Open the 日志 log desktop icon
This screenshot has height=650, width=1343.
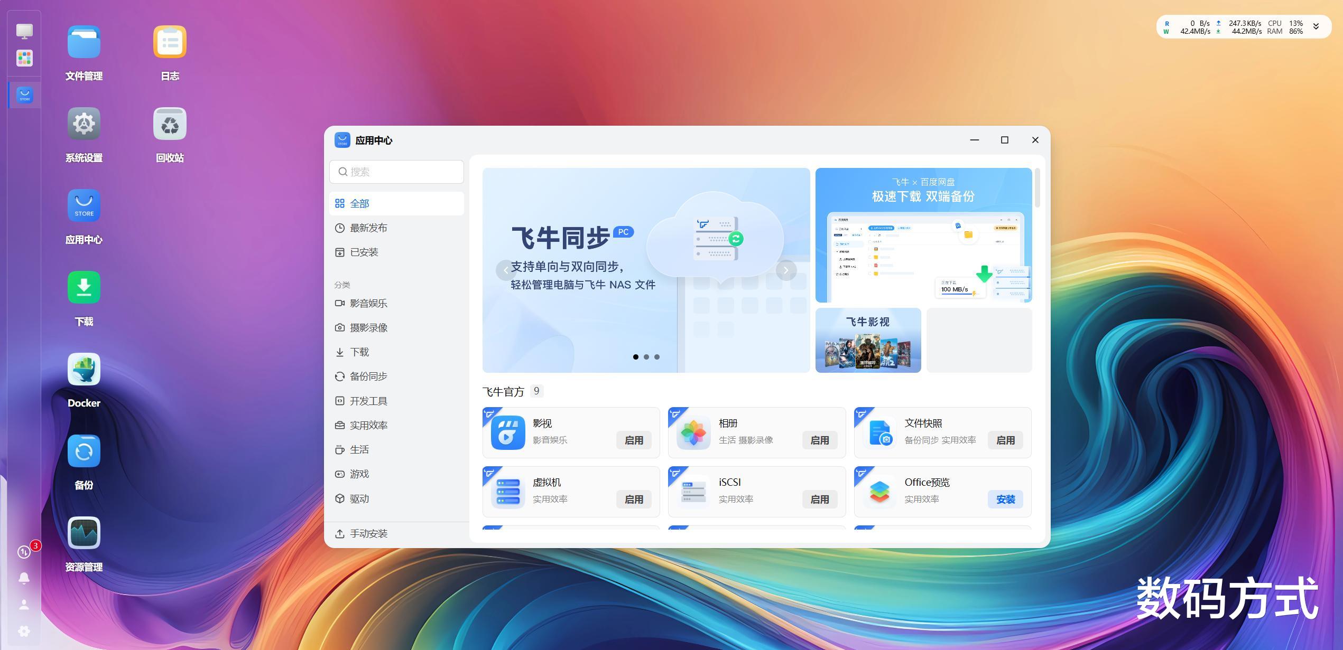[x=170, y=42]
